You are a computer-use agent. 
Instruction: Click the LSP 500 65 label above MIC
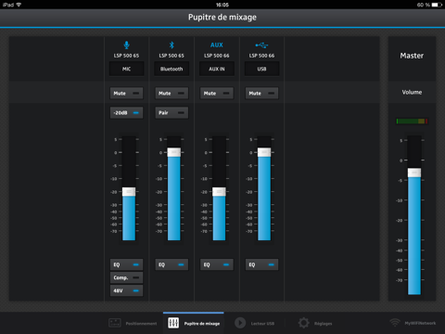click(126, 56)
